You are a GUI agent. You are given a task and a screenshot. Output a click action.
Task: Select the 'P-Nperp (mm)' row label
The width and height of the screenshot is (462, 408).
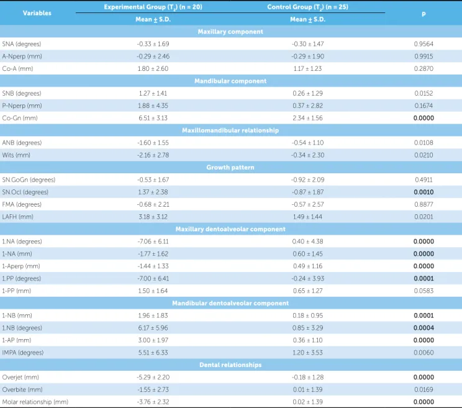(22, 106)
